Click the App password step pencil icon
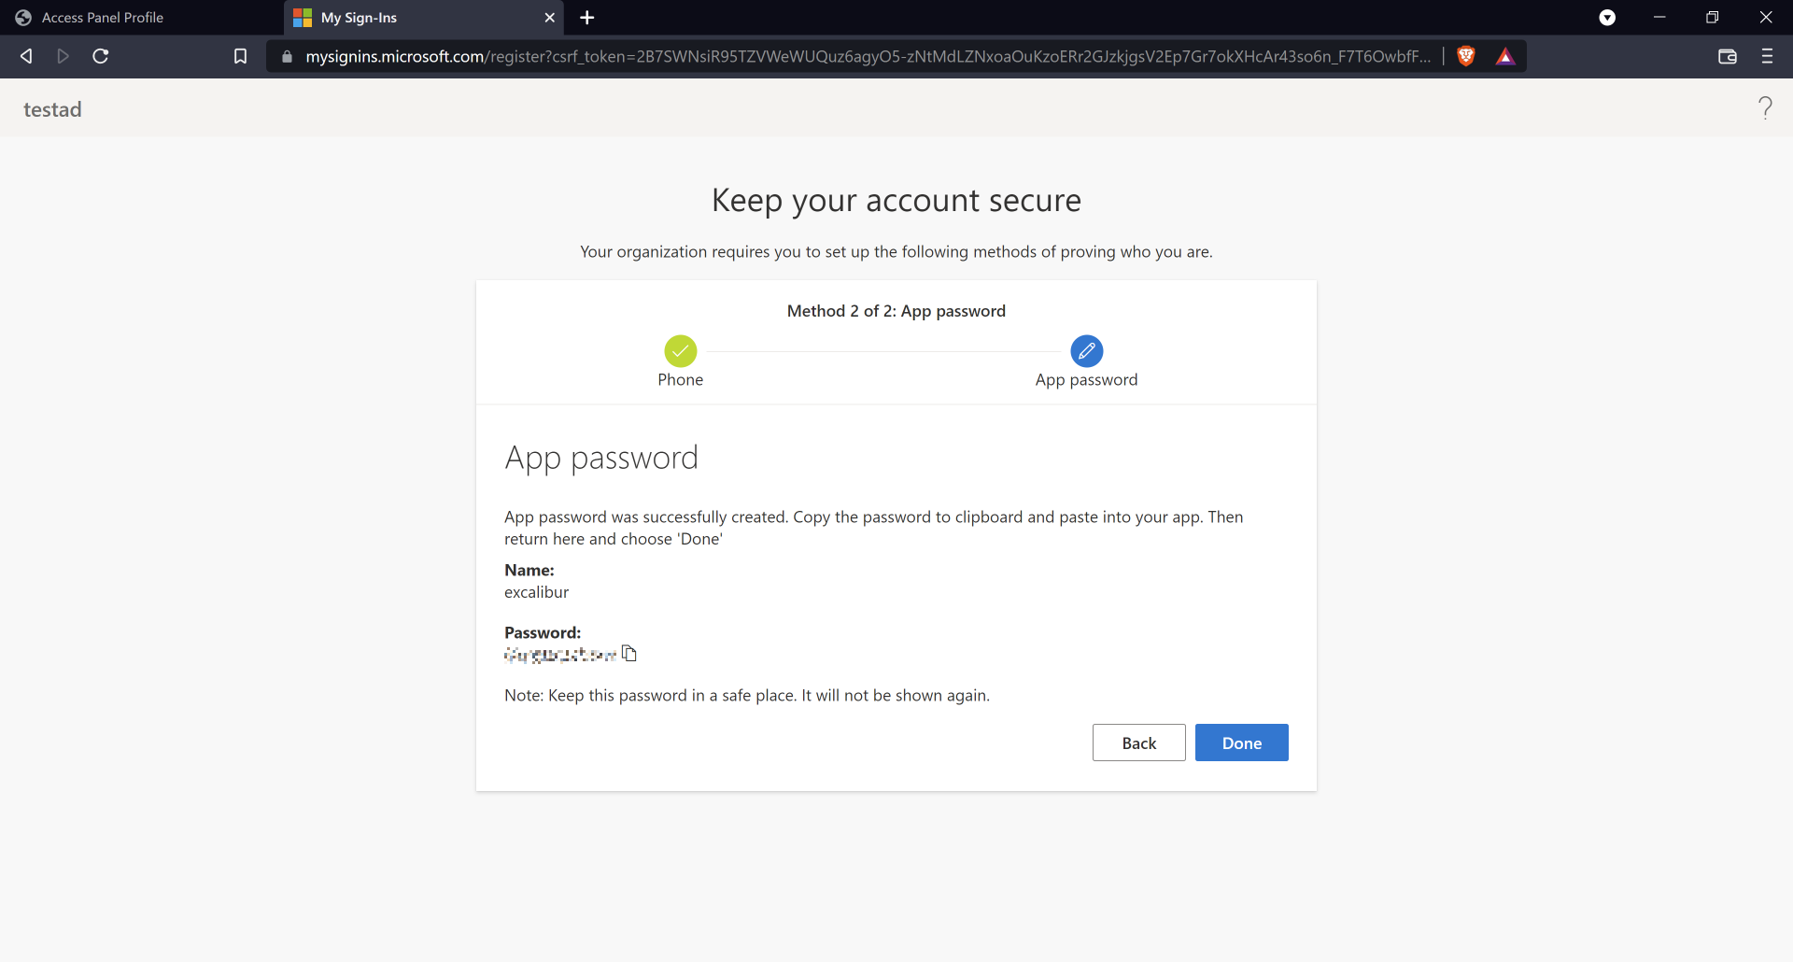 click(1086, 351)
